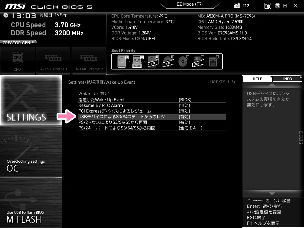Select the CPU icon under Creator Genie
The height and width of the screenshot is (228, 304).
17,60
